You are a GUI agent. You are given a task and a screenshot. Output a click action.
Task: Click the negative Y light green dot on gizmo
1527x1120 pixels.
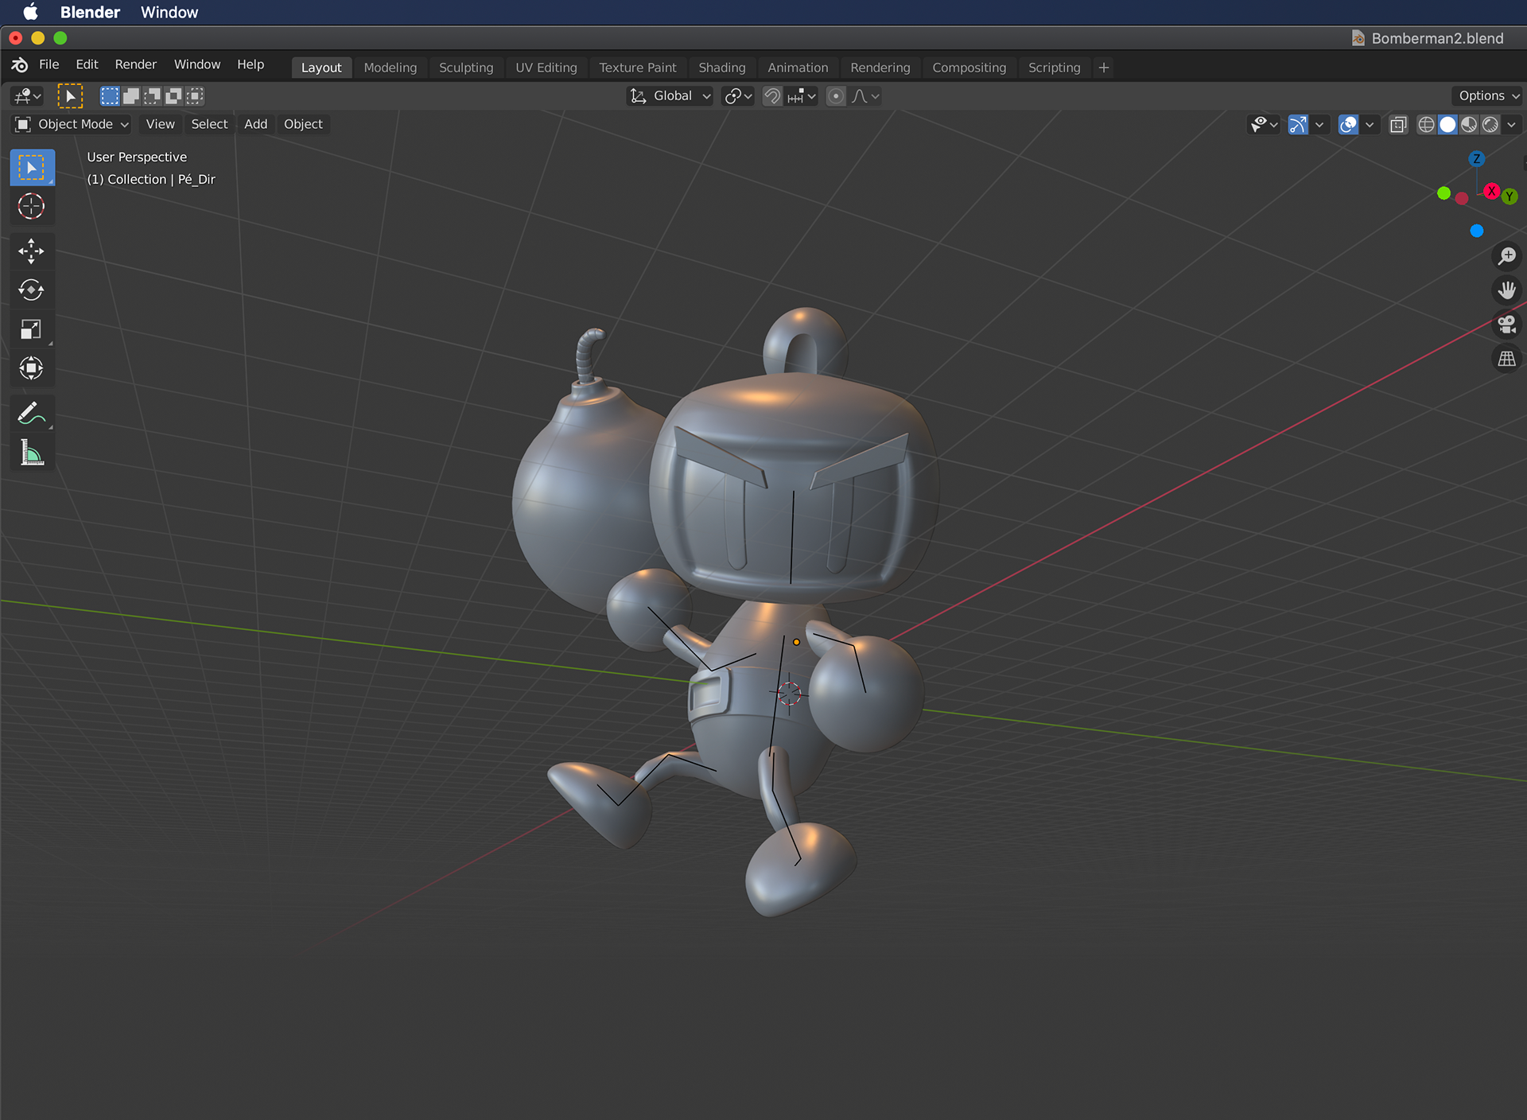[x=1444, y=193]
